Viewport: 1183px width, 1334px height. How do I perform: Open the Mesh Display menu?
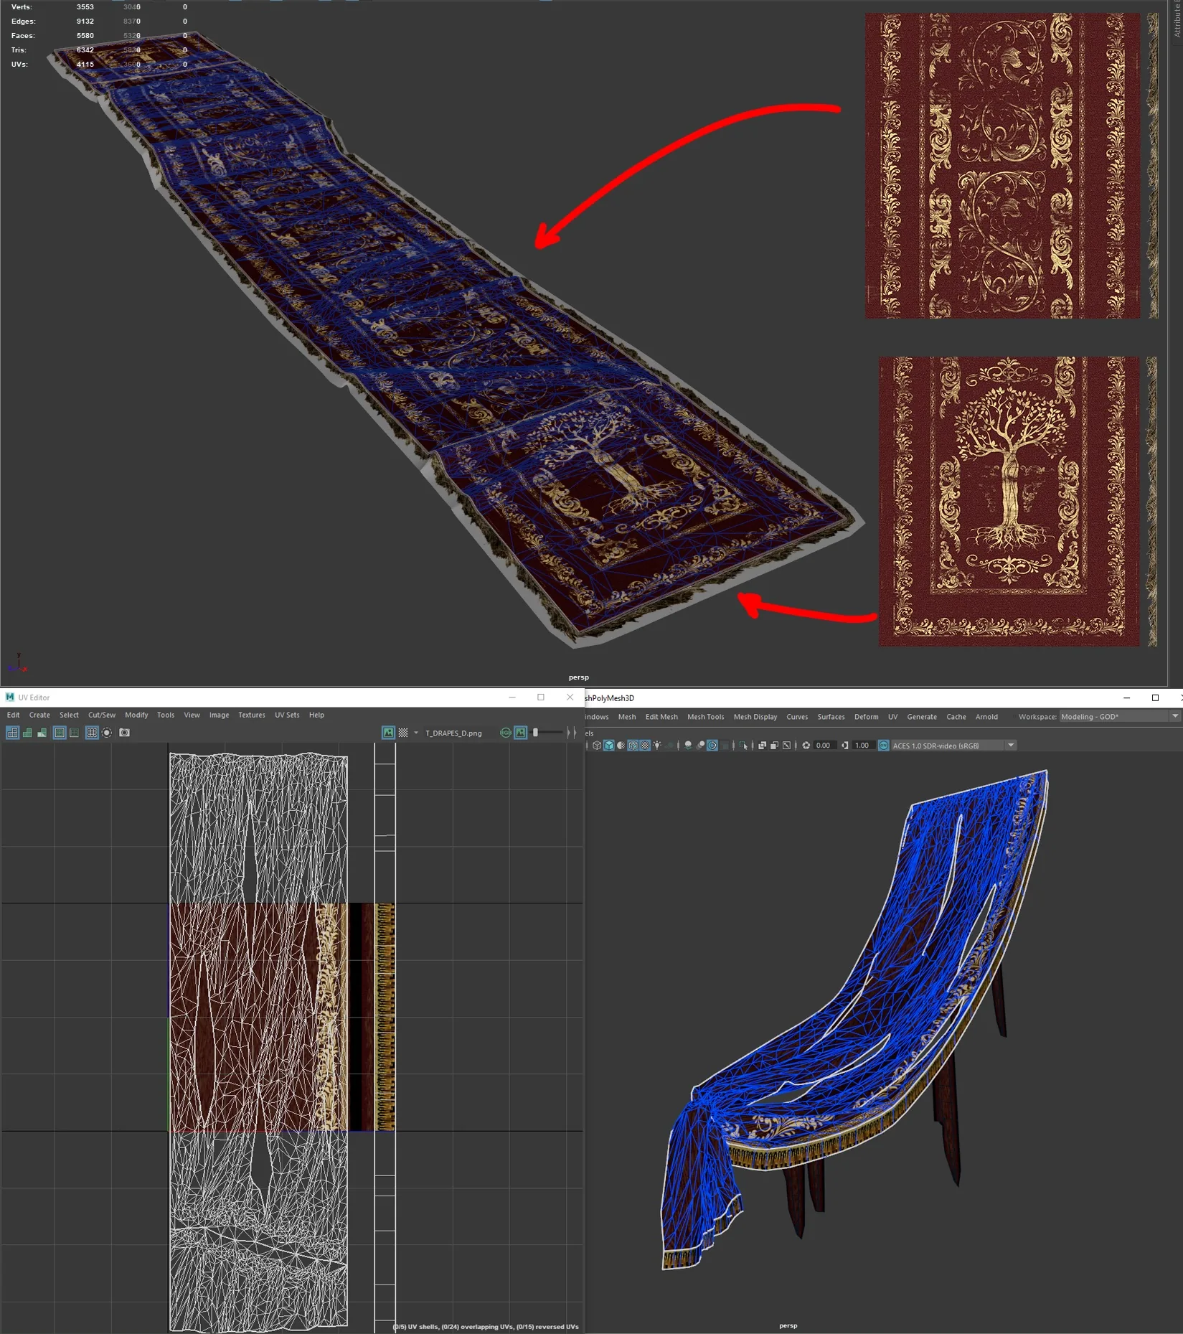click(755, 717)
